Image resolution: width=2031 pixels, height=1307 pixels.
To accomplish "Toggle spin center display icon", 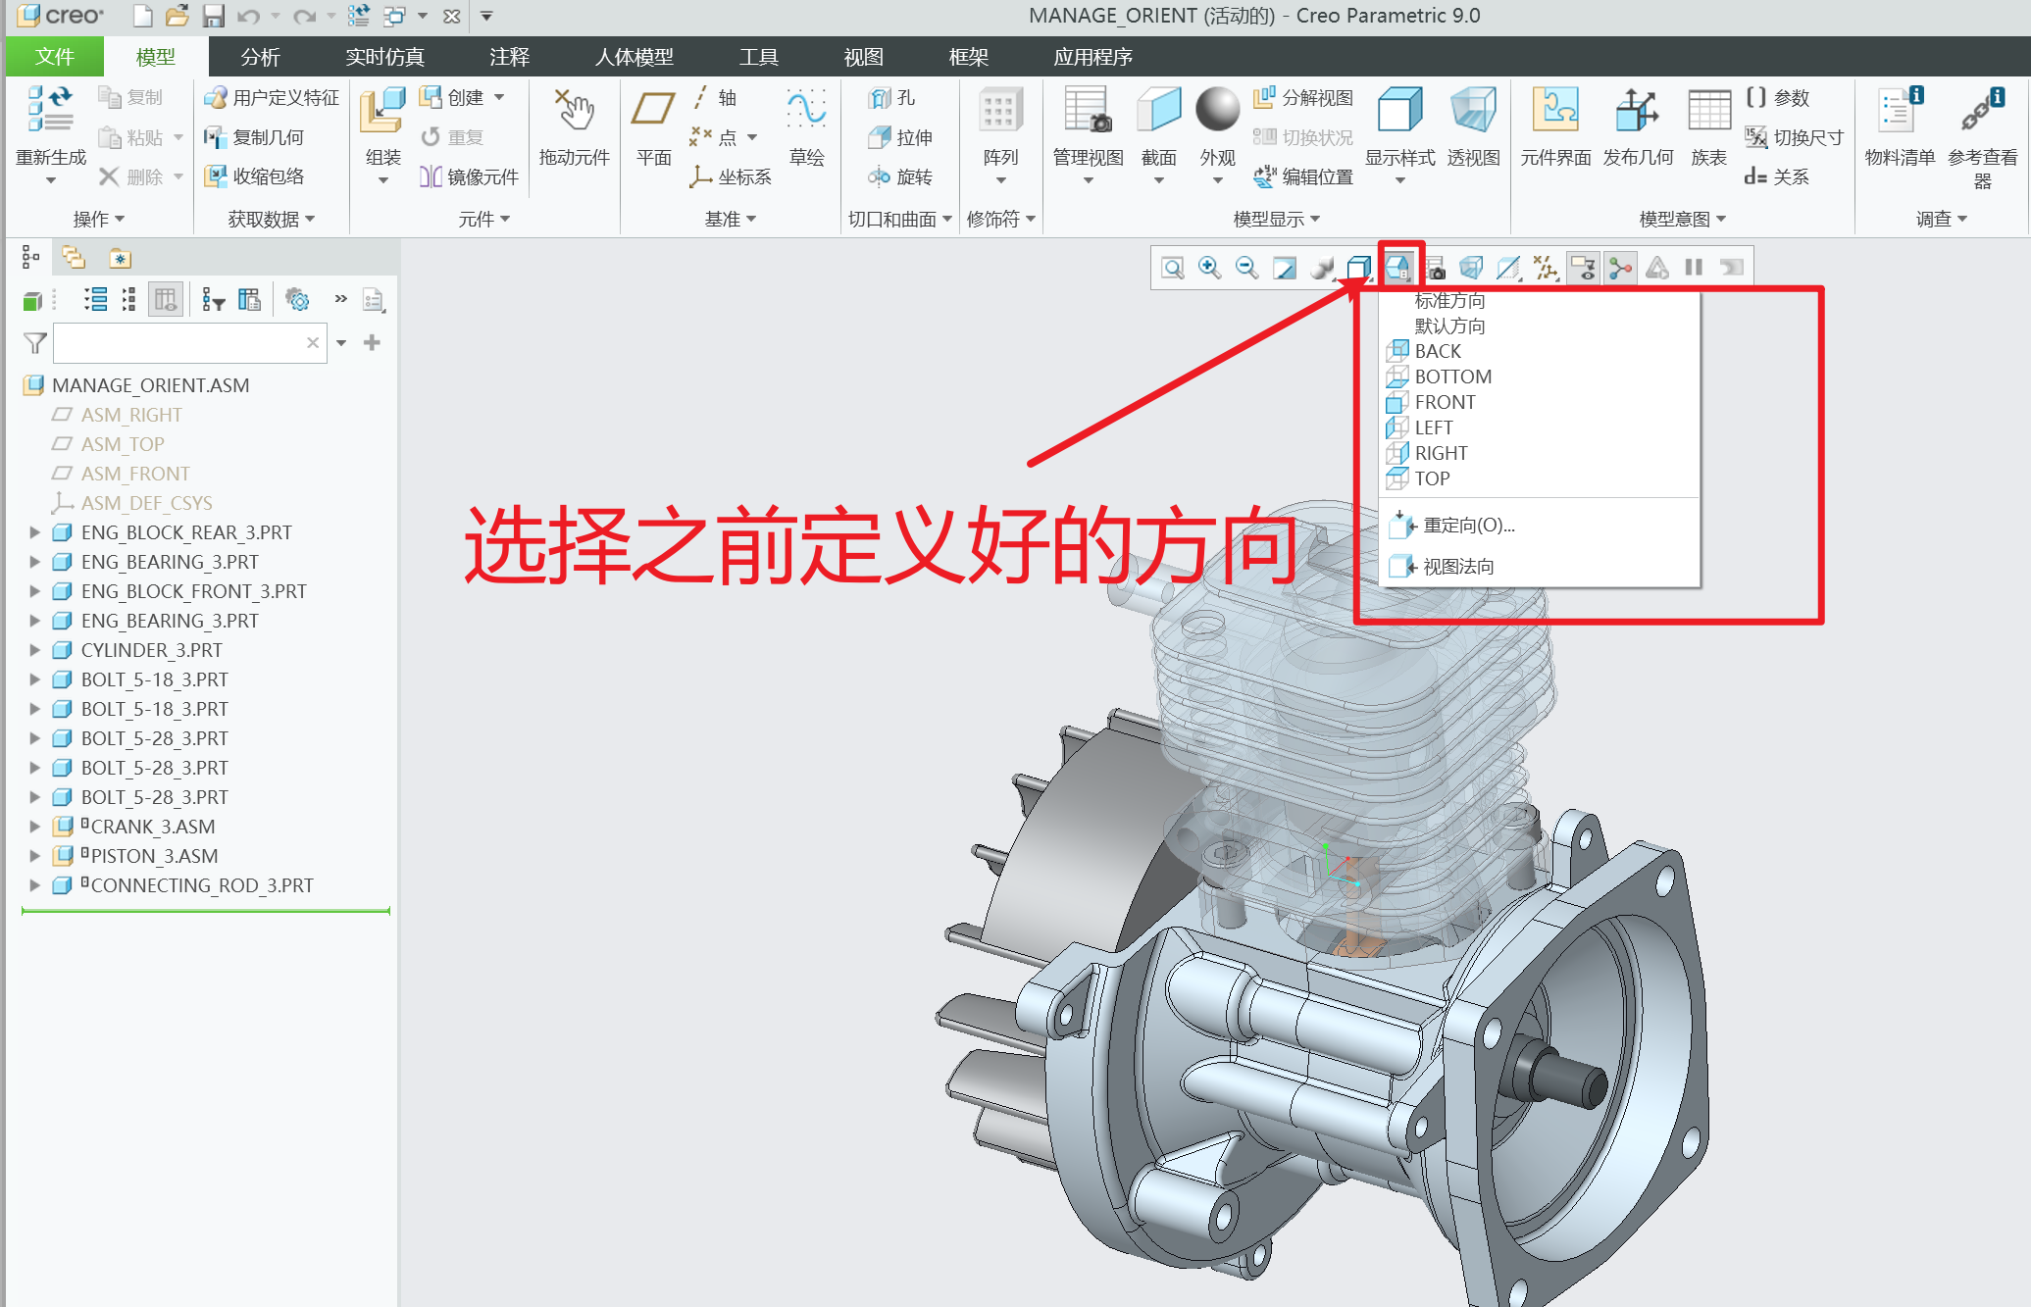I will pyautogui.click(x=1621, y=267).
